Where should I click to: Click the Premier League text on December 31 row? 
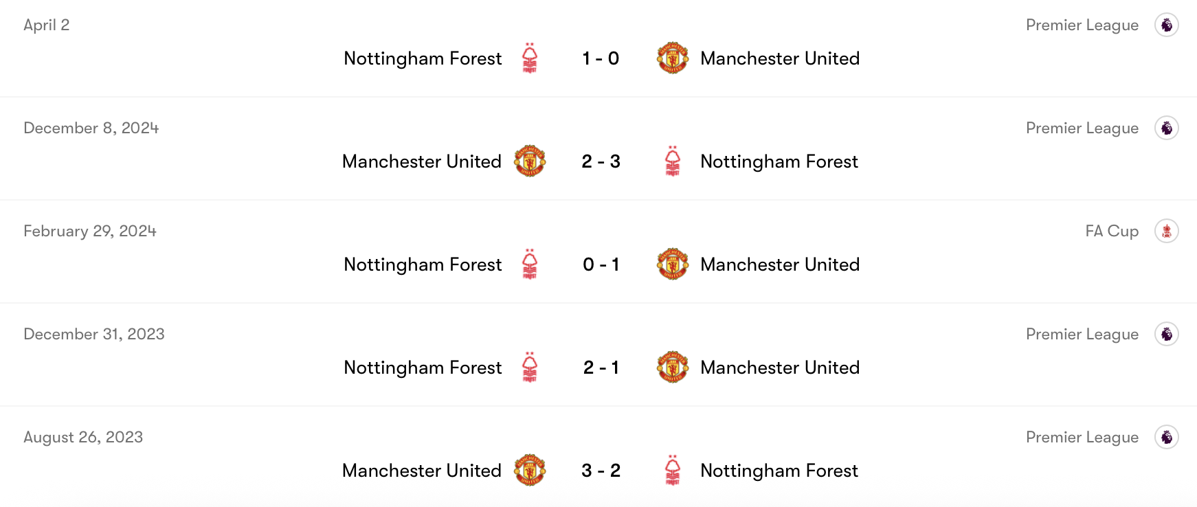click(1082, 334)
